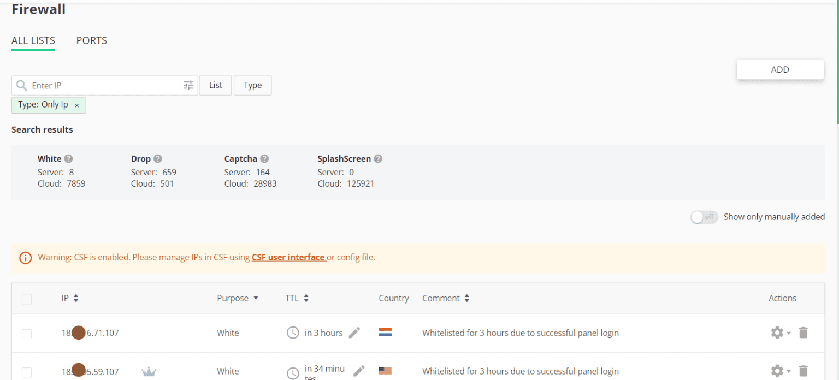This screenshot has height=380, width=839.
Task: Click the ADD button
Action: point(780,69)
